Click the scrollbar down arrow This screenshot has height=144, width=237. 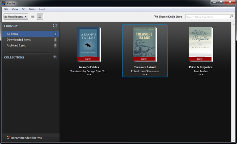233,140
